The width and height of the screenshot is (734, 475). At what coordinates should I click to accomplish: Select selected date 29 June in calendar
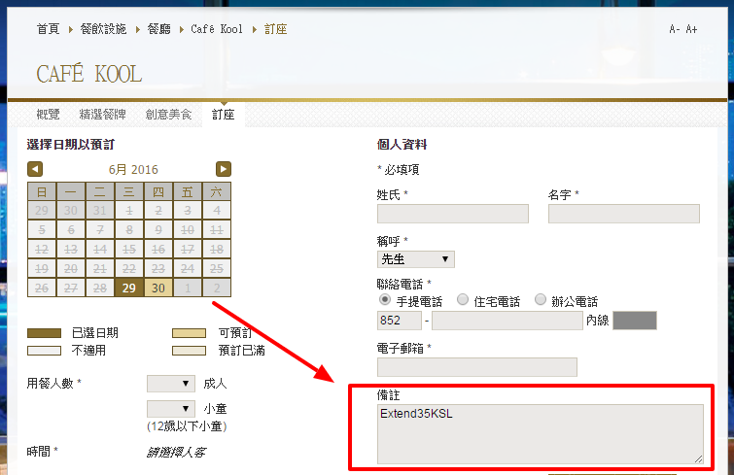pos(129,288)
